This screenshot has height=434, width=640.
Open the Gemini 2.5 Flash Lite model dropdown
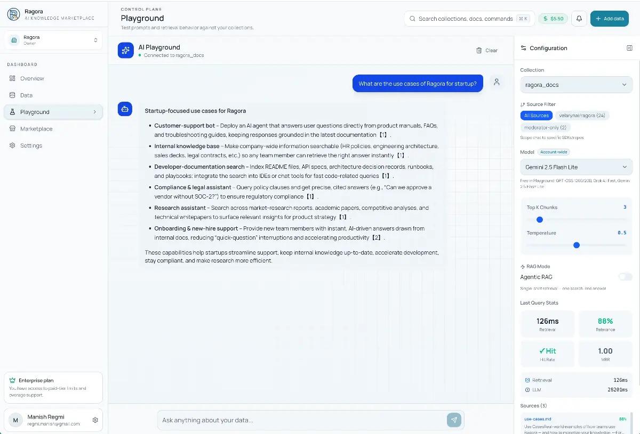(x=576, y=167)
